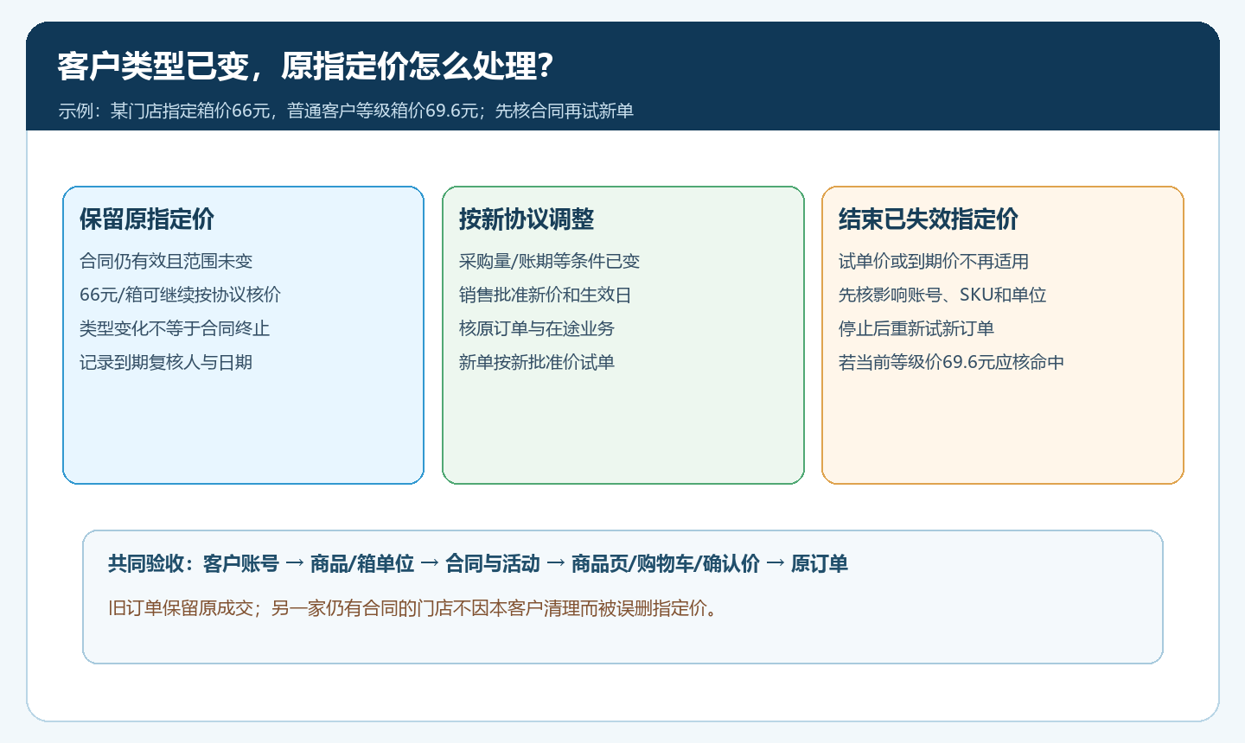This screenshot has width=1245, height=743.
Task: Click the card heading 保留原指定价
Action: pos(147,219)
